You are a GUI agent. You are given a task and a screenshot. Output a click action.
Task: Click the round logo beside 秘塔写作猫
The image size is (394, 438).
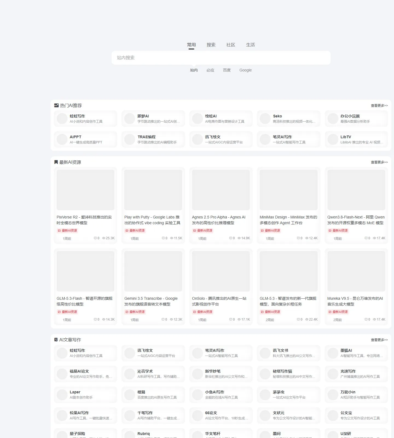[x=265, y=374]
